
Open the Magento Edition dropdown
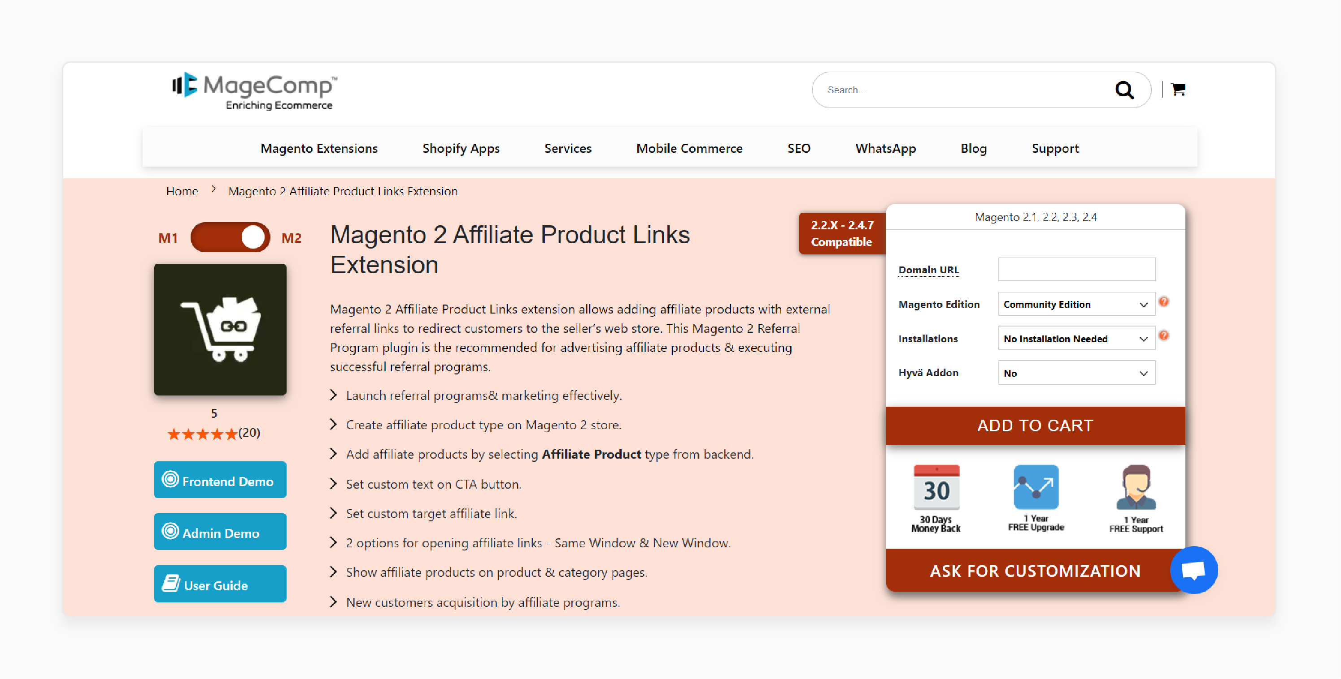(x=1076, y=304)
